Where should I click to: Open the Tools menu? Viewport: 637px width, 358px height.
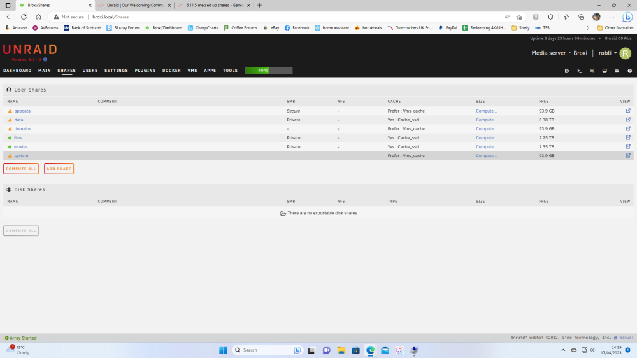230,71
